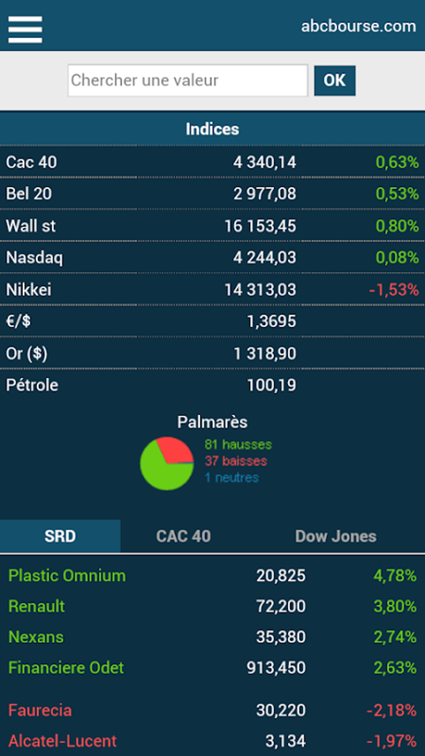Open the hamburger menu
Image resolution: width=425 pixels, height=756 pixels.
[x=25, y=29]
